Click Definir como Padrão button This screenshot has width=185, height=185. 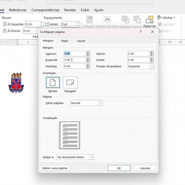pos(55,168)
